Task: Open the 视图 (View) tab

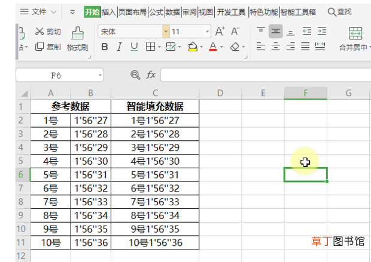Action: pos(206,12)
